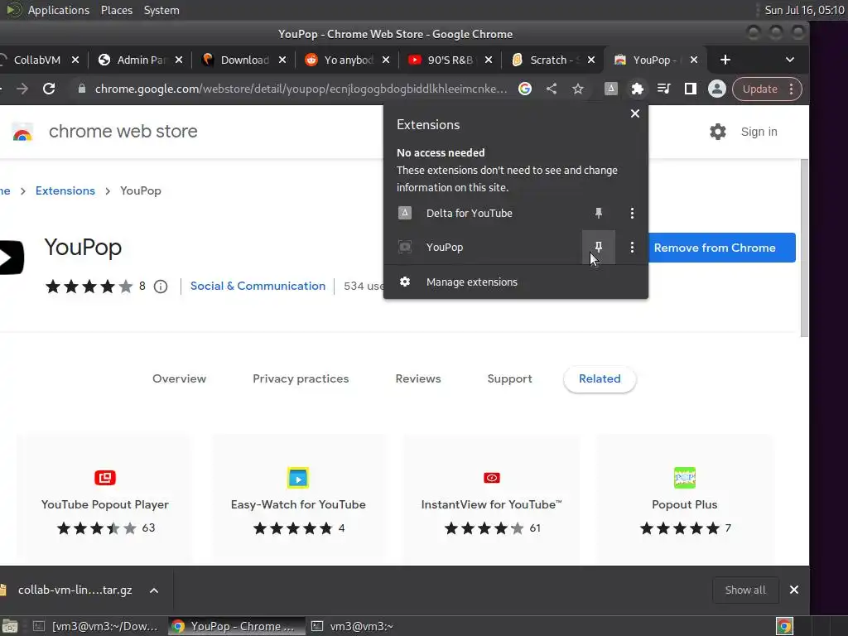Open the media controls toolbar icon

pyautogui.click(x=663, y=89)
